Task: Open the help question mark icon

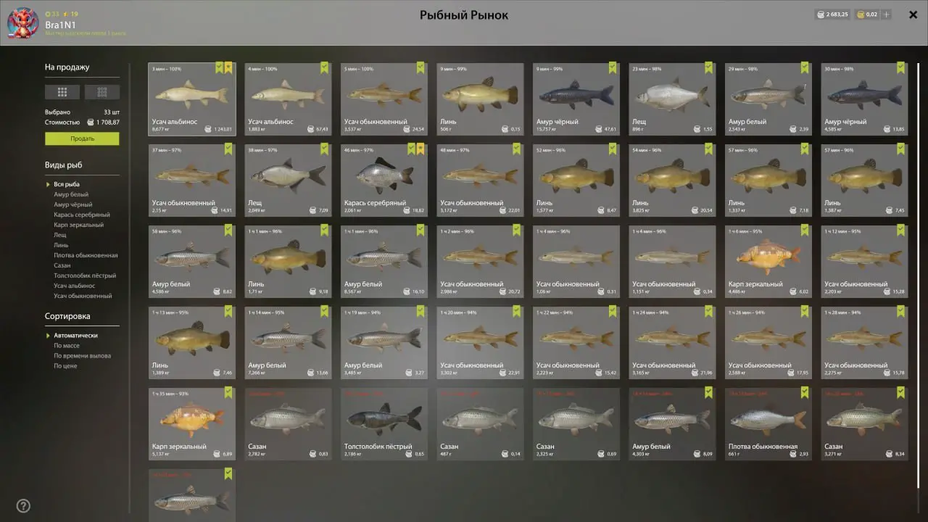Action: (23, 506)
